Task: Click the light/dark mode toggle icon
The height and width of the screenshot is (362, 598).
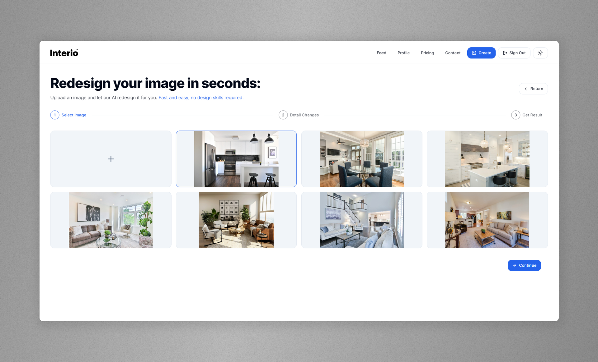Action: (540, 53)
